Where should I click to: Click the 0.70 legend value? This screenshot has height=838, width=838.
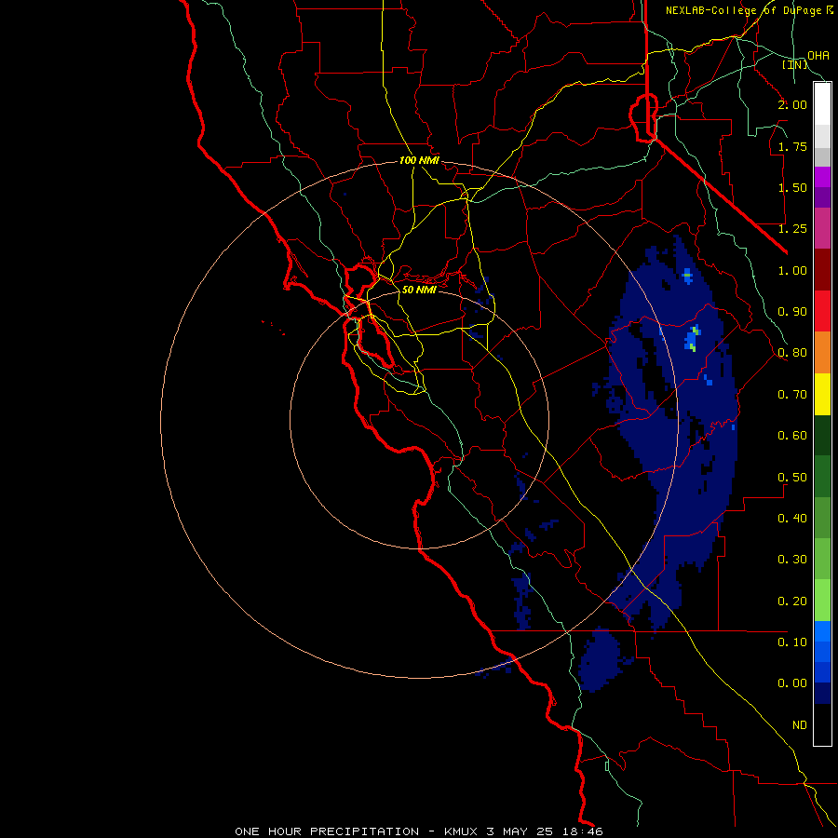[792, 395]
